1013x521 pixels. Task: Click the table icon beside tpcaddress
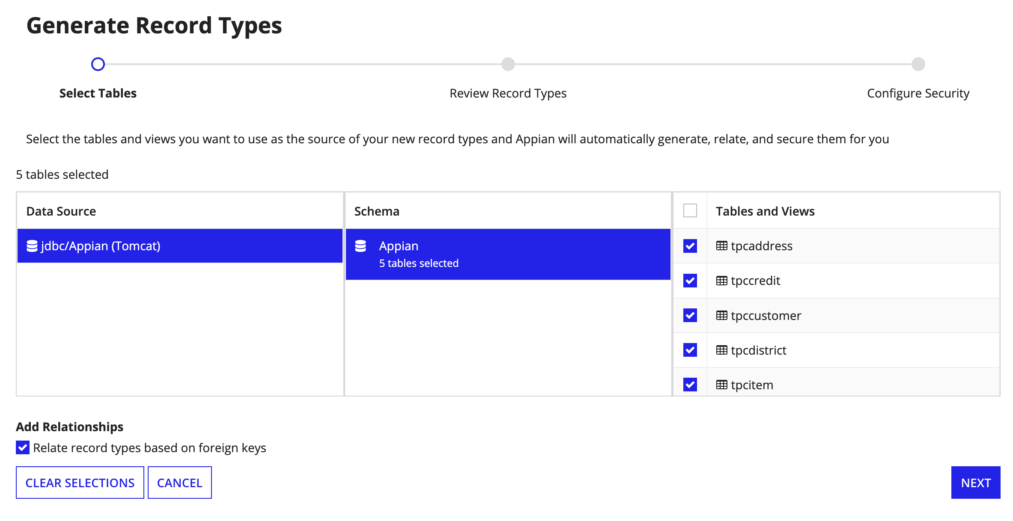(721, 246)
